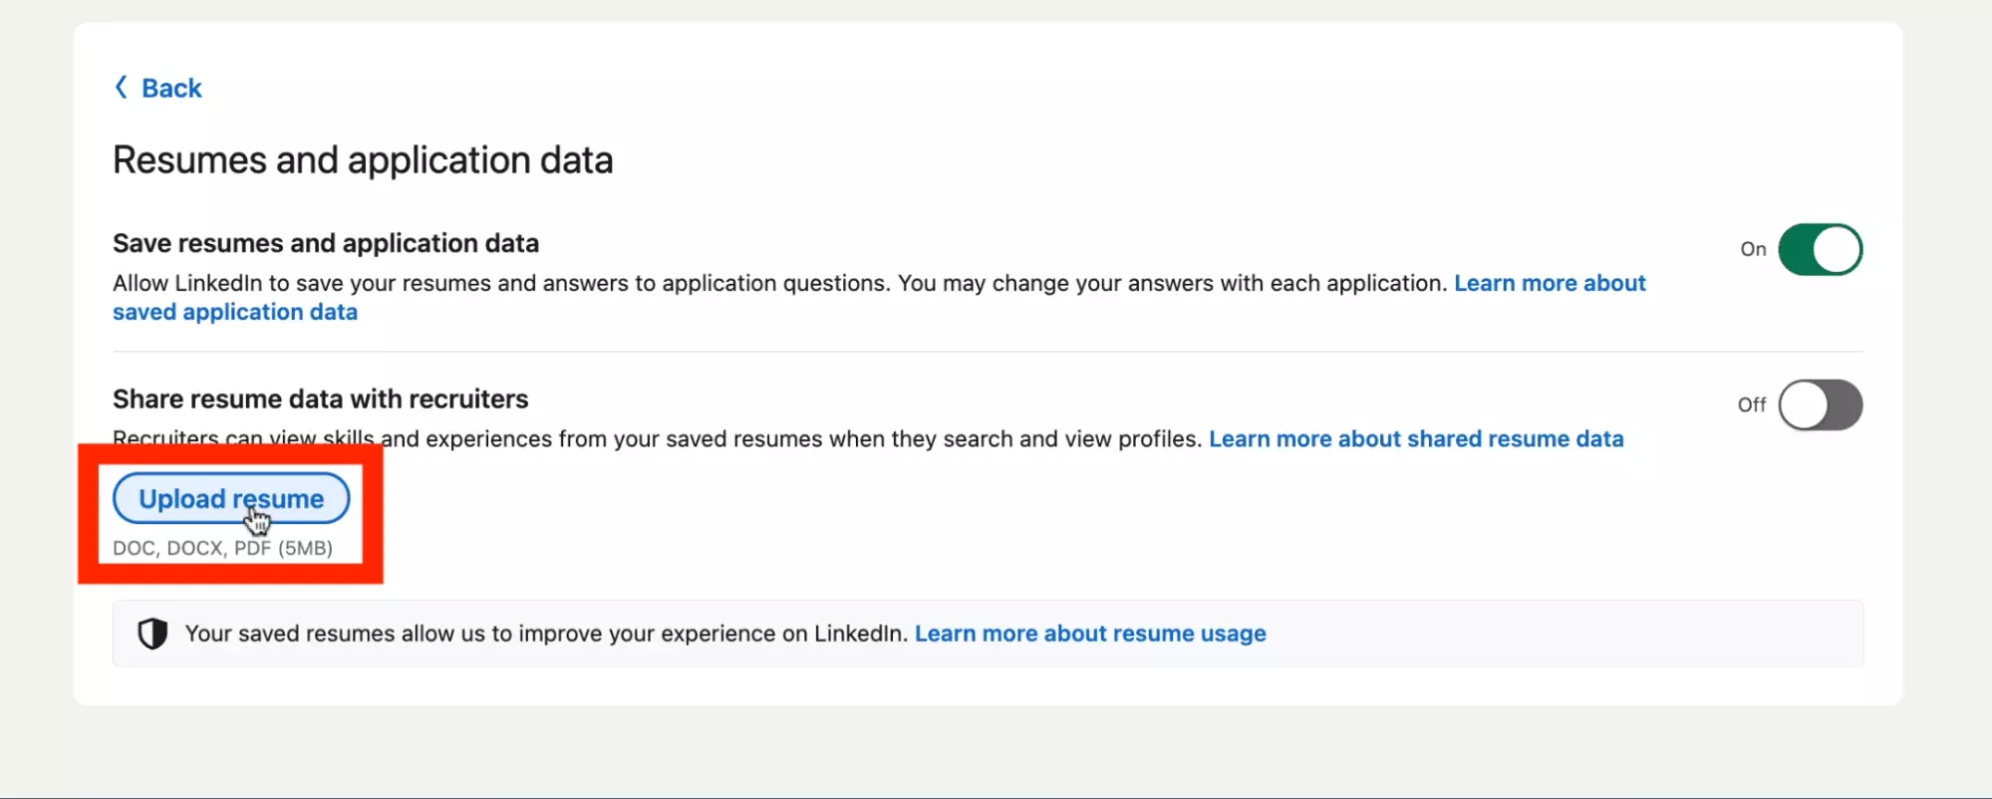The image size is (1992, 799).
Task: Select the Save resumes and application data title
Action: pos(326,244)
